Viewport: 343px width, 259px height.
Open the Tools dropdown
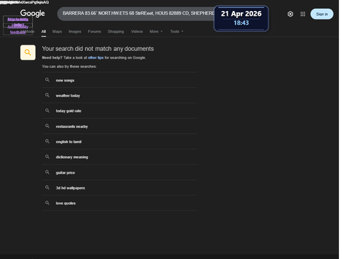(176, 32)
